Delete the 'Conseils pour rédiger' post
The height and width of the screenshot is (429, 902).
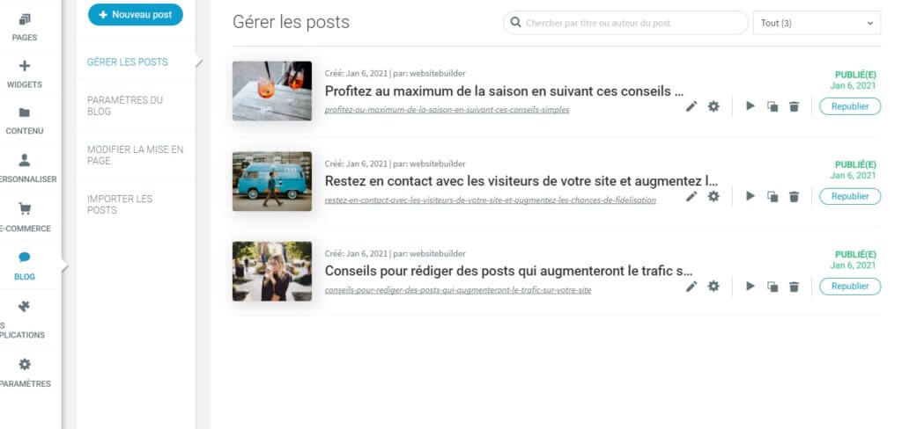click(x=794, y=286)
